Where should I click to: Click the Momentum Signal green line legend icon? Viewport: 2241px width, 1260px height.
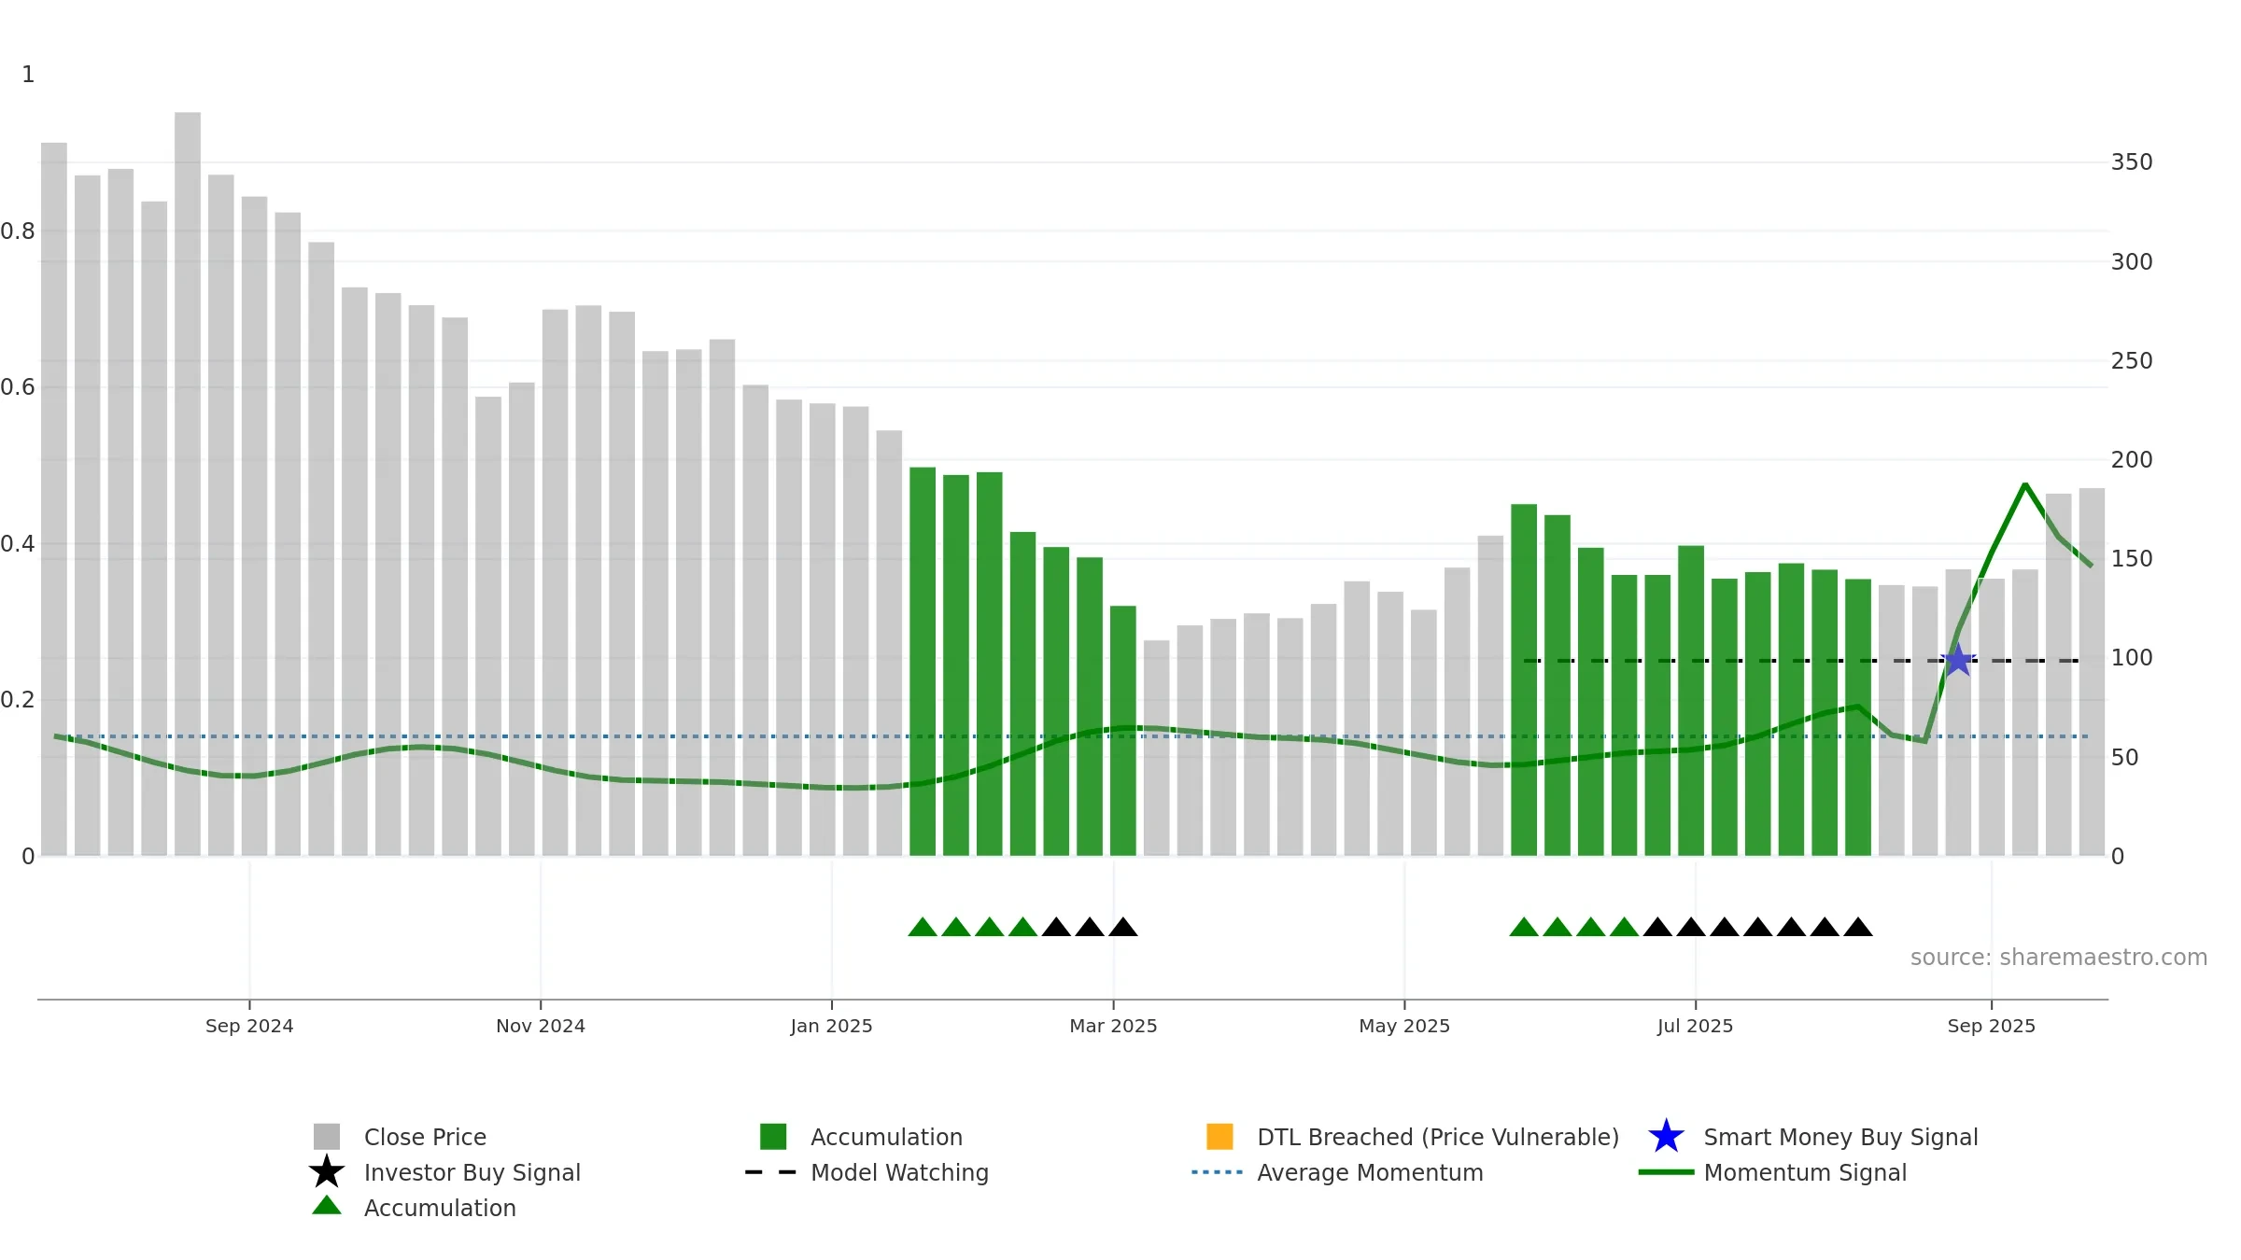[x=1667, y=1172]
